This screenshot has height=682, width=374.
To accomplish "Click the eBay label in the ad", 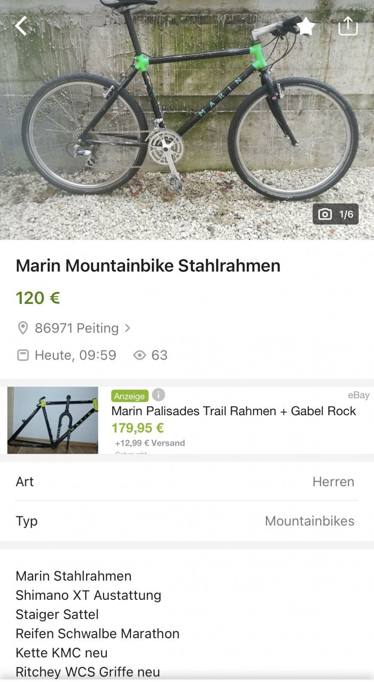I will pos(358,395).
